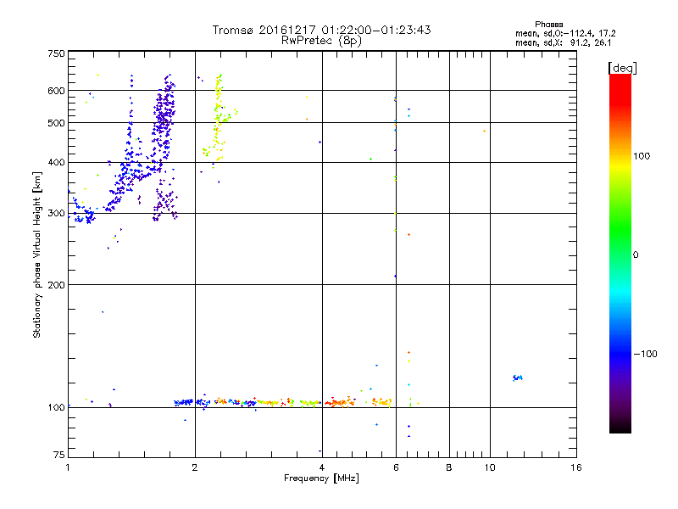
Task: Click the x-axis "10" tick label
Action: pyautogui.click(x=490, y=467)
